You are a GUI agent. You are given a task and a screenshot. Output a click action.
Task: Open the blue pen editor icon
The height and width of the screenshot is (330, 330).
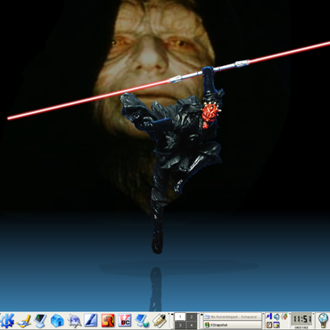point(91,321)
